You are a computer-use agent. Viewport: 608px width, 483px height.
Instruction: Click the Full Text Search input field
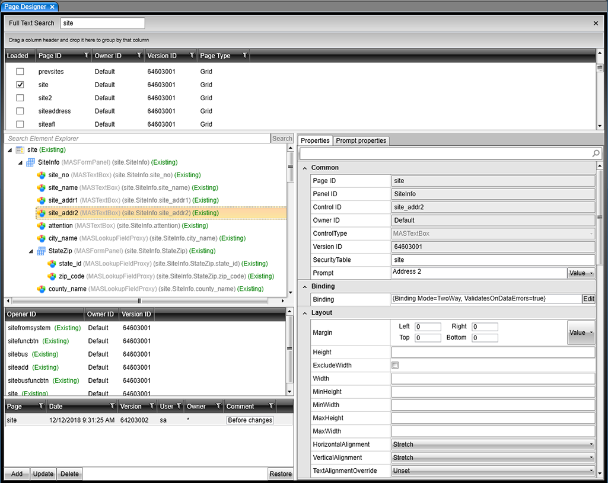(103, 23)
